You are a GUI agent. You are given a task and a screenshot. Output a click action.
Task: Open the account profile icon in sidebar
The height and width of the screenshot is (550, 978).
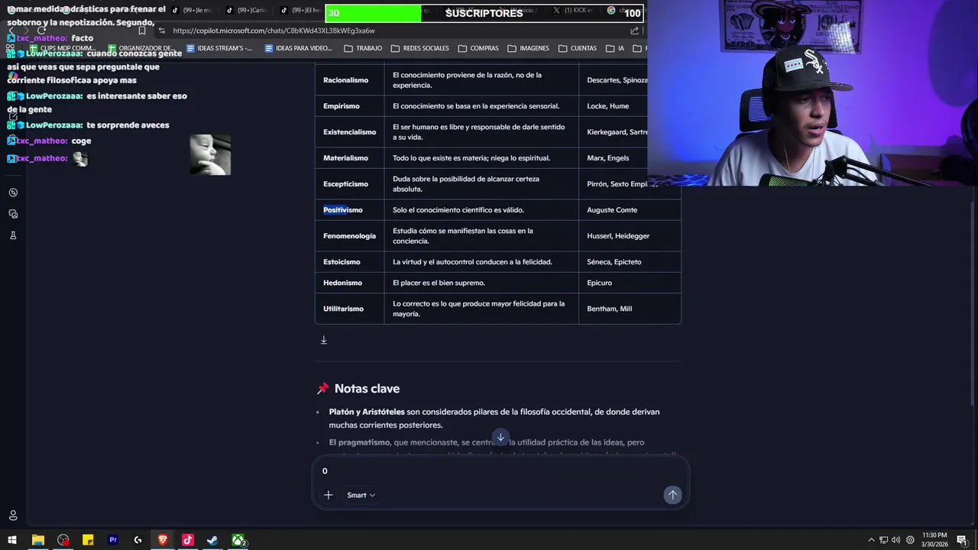(13, 516)
